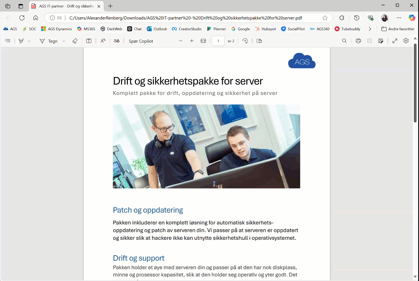Zoom out the PDF

(x=181, y=41)
